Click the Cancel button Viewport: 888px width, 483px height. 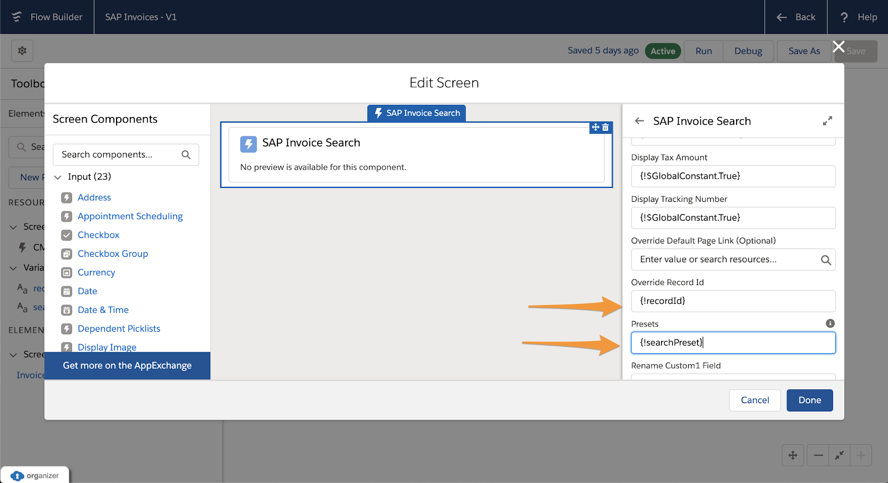755,400
